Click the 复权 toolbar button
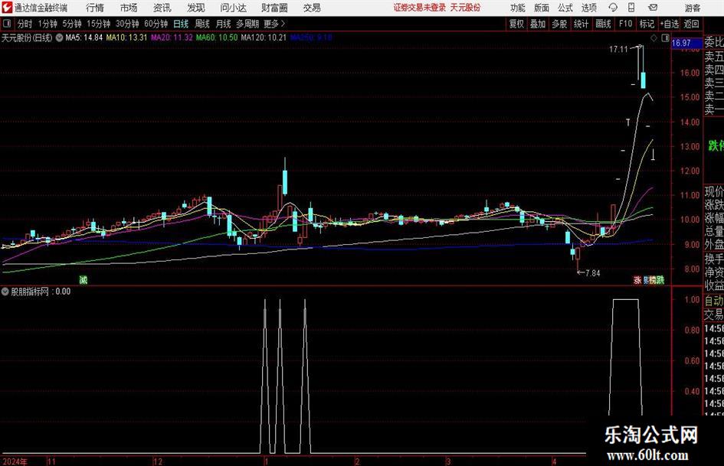724x466 pixels. [x=516, y=24]
